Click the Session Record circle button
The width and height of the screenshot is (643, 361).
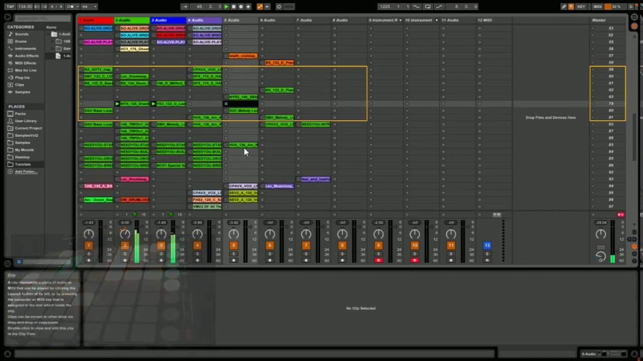pos(279,7)
